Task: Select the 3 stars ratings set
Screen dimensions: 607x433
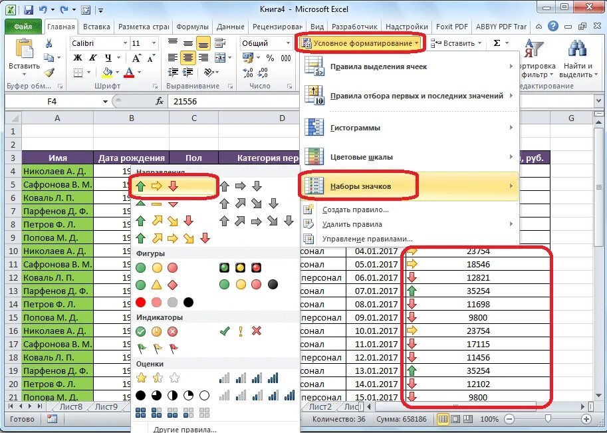Action: click(x=158, y=378)
